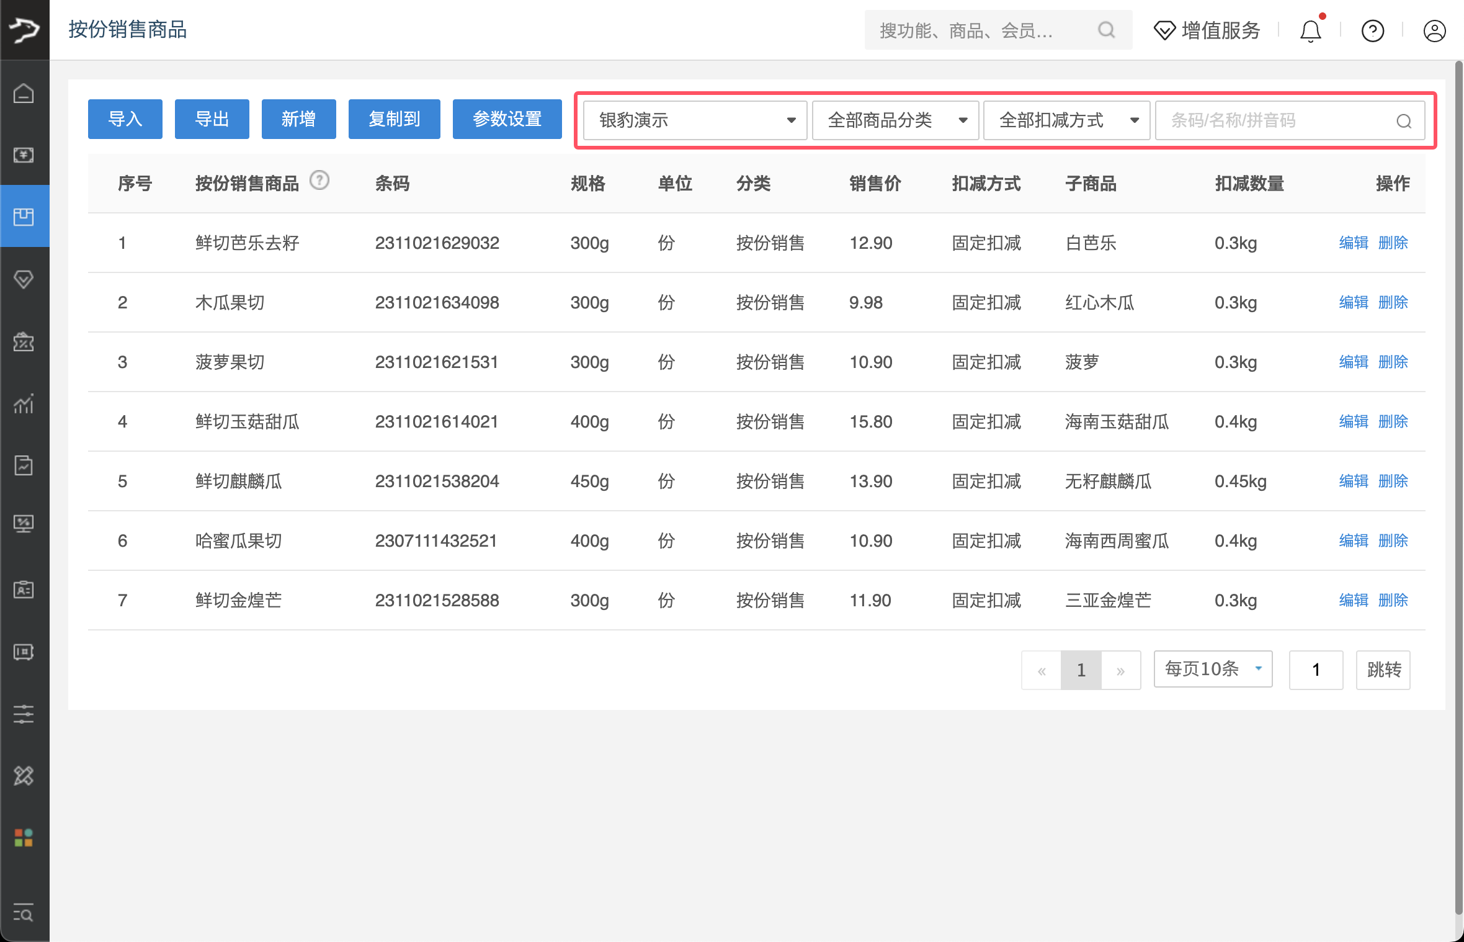1464x942 pixels.
Task: Focus the page number jump input
Action: click(x=1316, y=670)
